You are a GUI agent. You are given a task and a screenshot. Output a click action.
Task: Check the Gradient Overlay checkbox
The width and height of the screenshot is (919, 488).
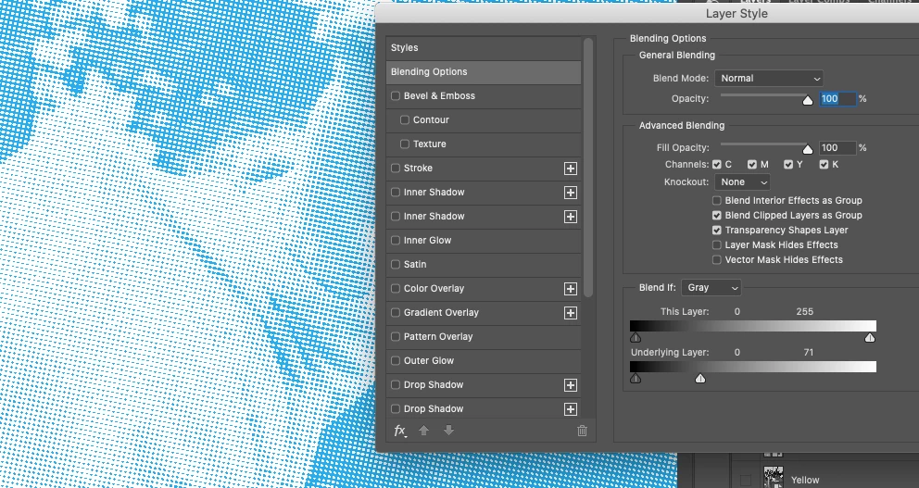point(396,312)
